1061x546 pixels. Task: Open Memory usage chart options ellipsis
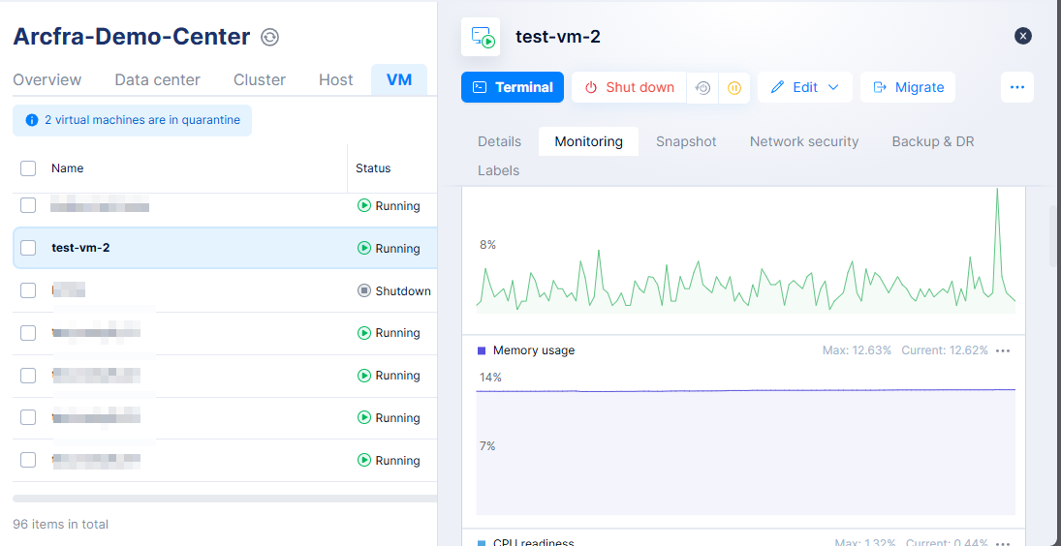[x=1003, y=350]
